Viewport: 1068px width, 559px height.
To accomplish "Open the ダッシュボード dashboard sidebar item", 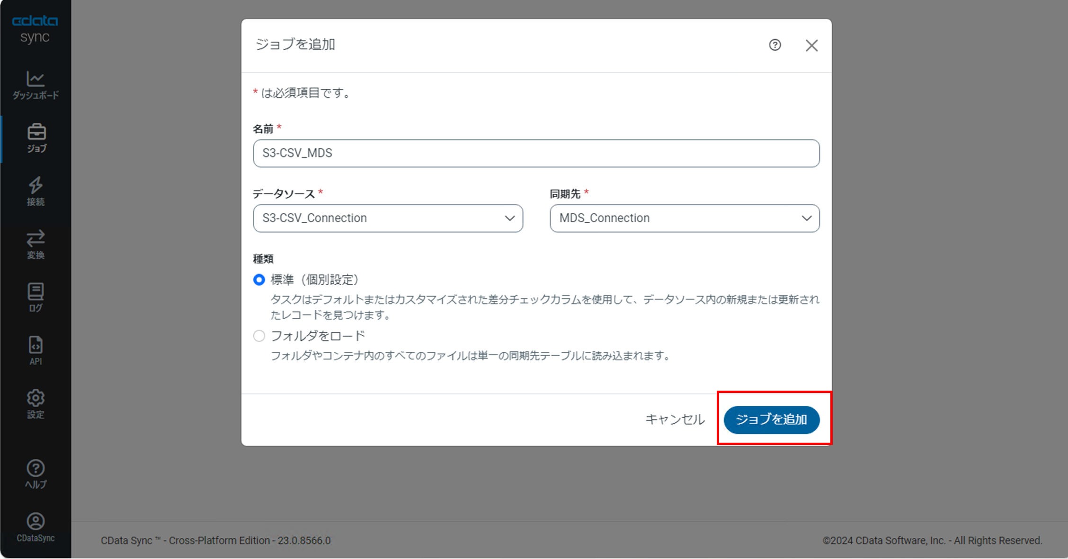I will 36,86.
